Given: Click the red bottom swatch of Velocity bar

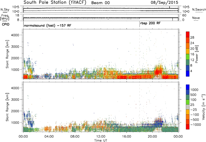Looking at the screenshot, I should (188, 127).
